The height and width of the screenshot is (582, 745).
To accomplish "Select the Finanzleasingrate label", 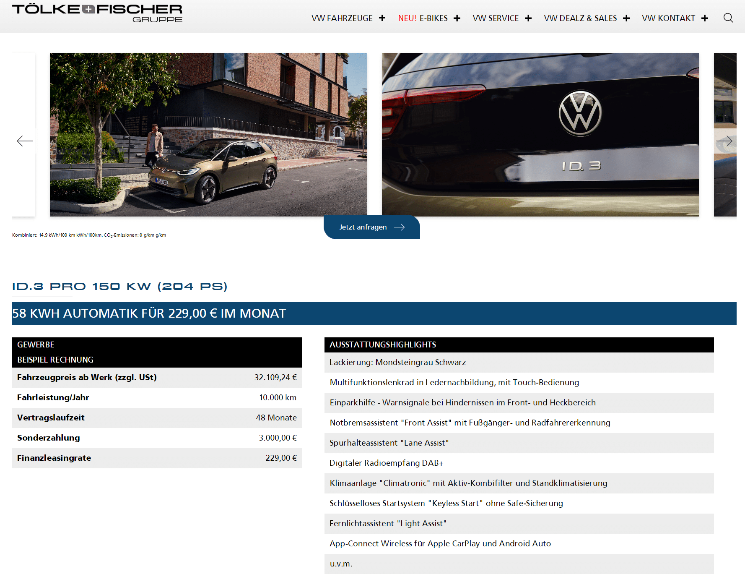I will tap(54, 458).
